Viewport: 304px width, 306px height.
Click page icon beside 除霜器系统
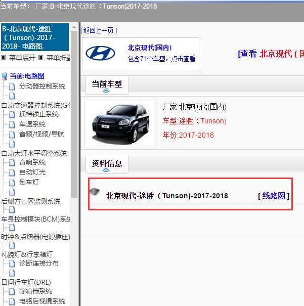click(x=12, y=291)
